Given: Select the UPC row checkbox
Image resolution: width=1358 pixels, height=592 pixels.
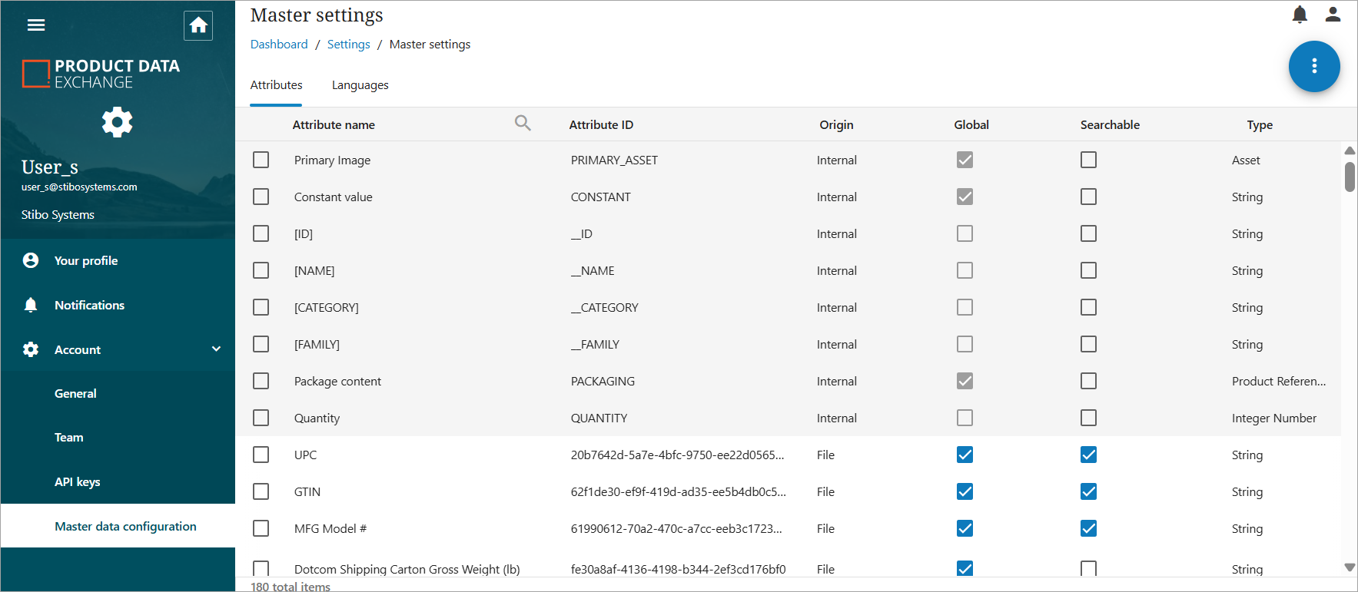Looking at the screenshot, I should (x=261, y=455).
